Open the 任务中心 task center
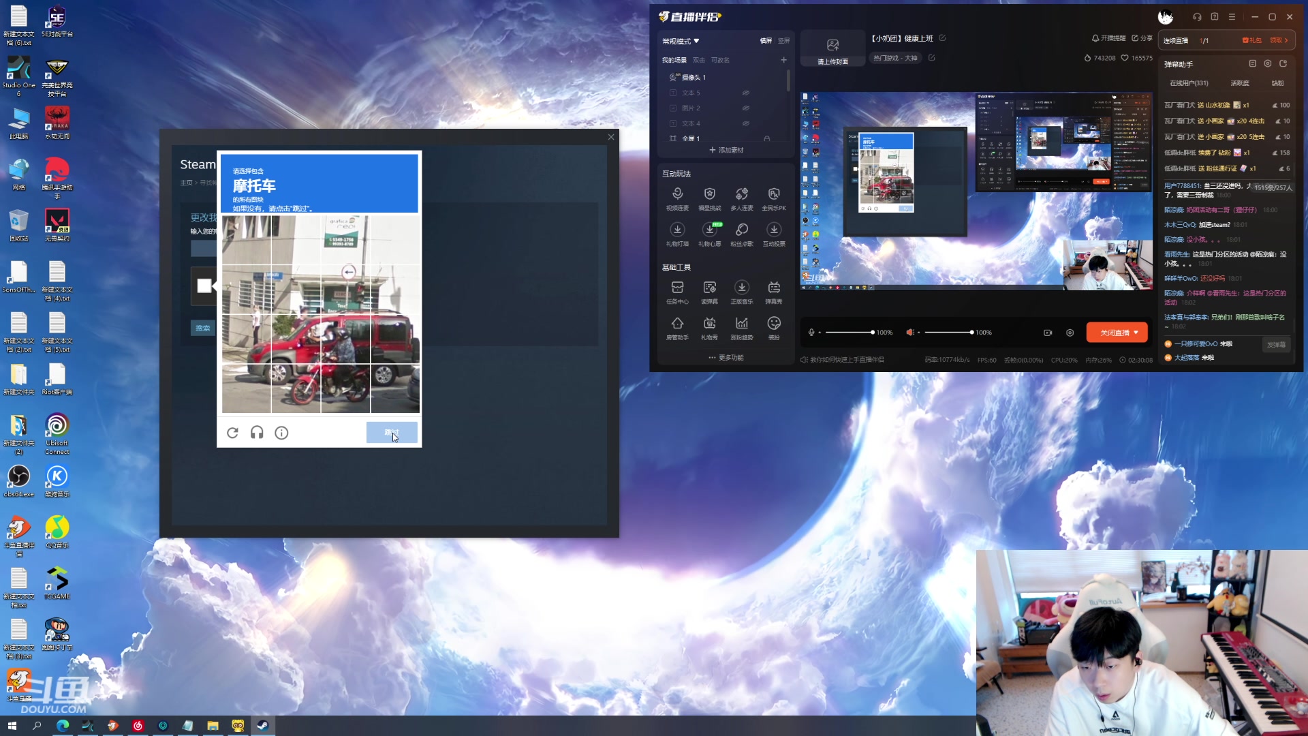 677,288
